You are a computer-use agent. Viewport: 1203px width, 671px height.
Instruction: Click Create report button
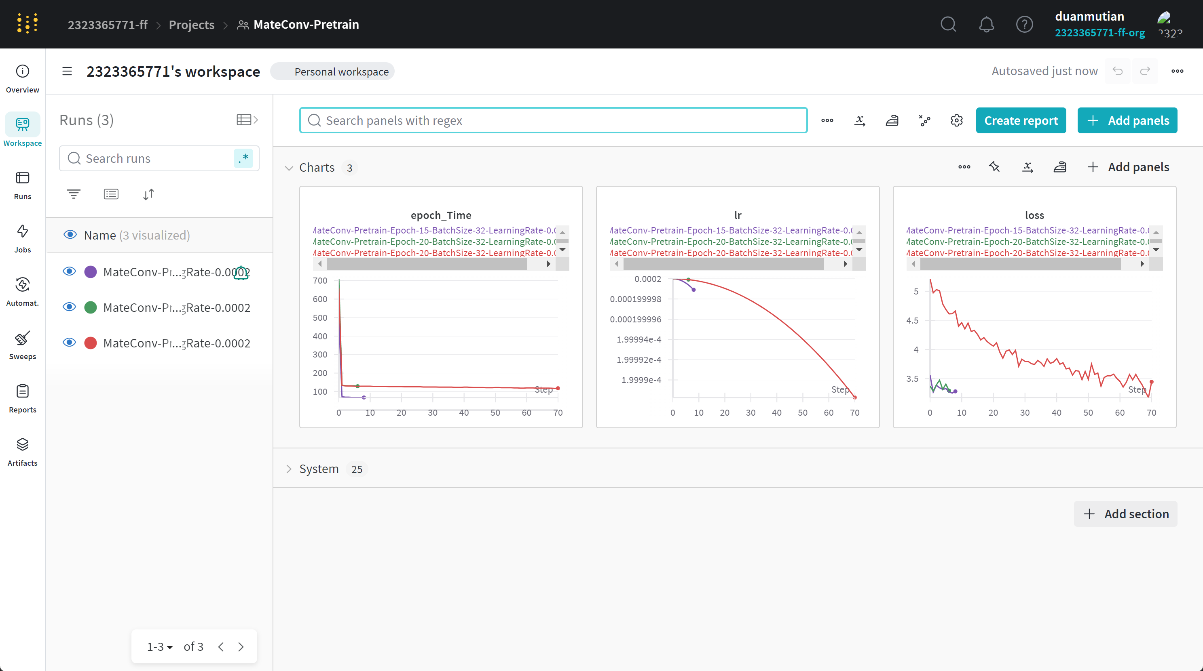(1021, 120)
